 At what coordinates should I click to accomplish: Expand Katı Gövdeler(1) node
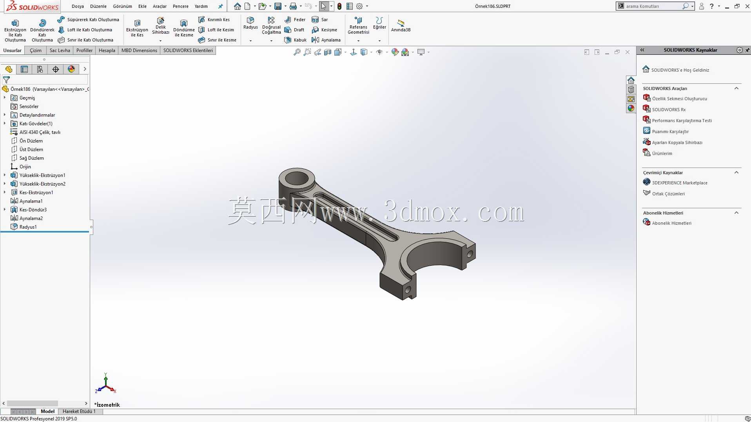(x=5, y=123)
